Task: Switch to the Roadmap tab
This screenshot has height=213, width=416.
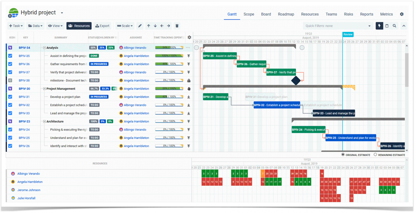Action: pos(286,14)
